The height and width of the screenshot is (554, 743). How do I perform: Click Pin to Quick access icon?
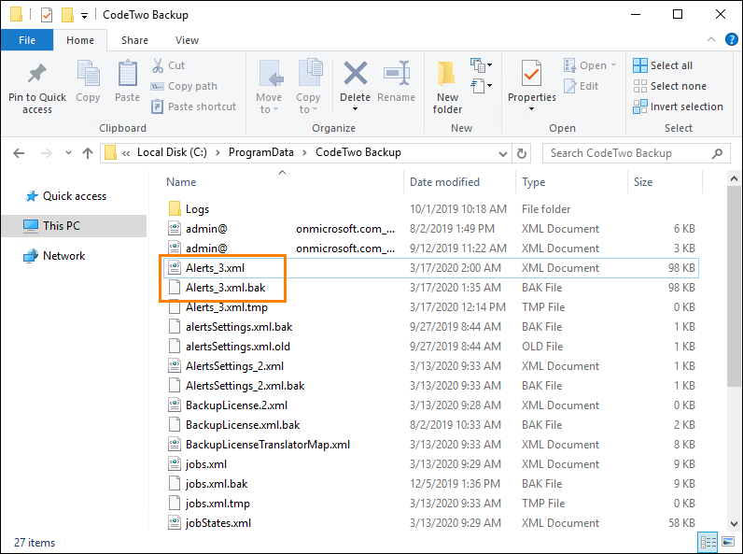coord(37,74)
